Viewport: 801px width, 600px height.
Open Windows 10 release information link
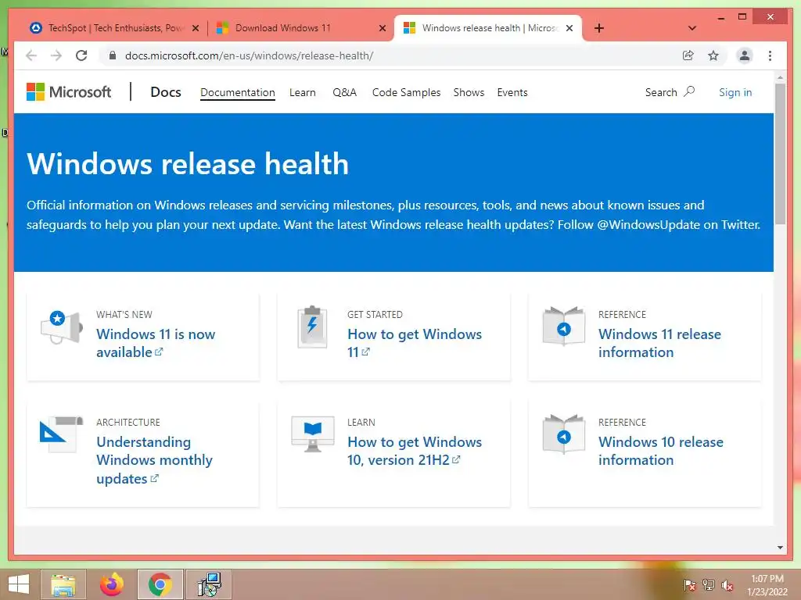[x=660, y=451]
